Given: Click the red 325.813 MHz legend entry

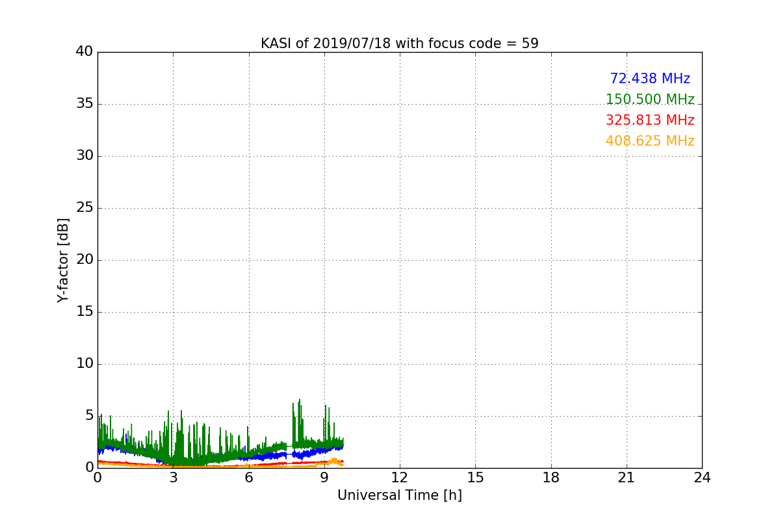Looking at the screenshot, I should click(x=649, y=120).
